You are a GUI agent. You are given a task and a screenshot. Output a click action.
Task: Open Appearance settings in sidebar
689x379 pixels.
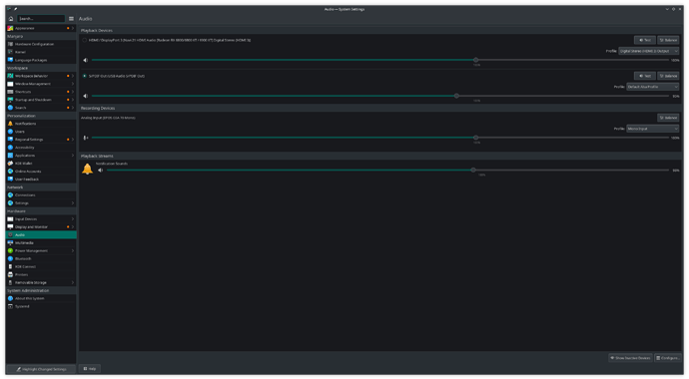[x=41, y=28]
